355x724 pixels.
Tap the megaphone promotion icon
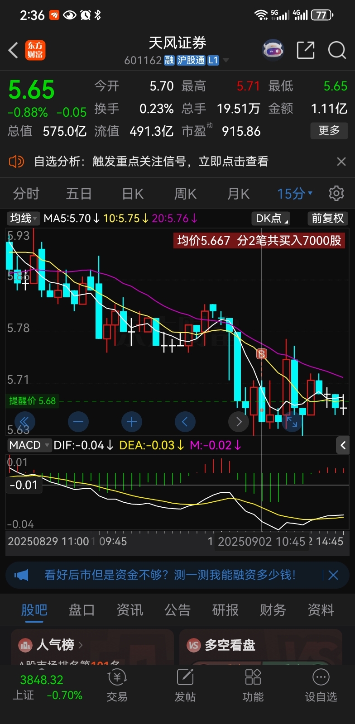point(21,575)
